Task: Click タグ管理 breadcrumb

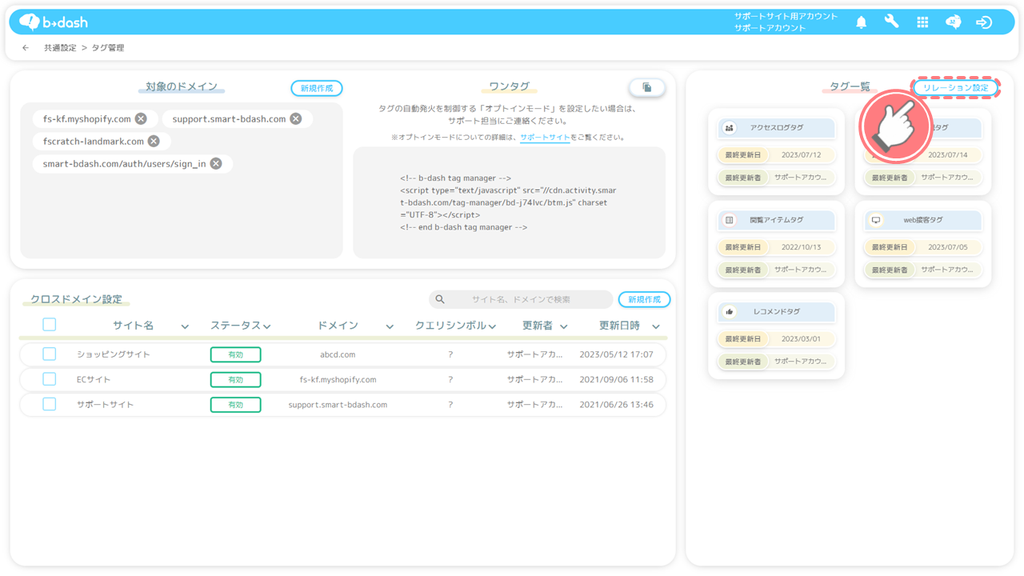Action: click(108, 48)
